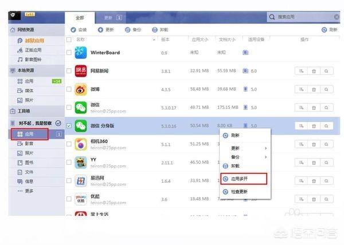Image resolution: width=344 pixels, height=245 pixels.
Task: Click magnifier icon in 优酷 row
Action: (x=326, y=199)
